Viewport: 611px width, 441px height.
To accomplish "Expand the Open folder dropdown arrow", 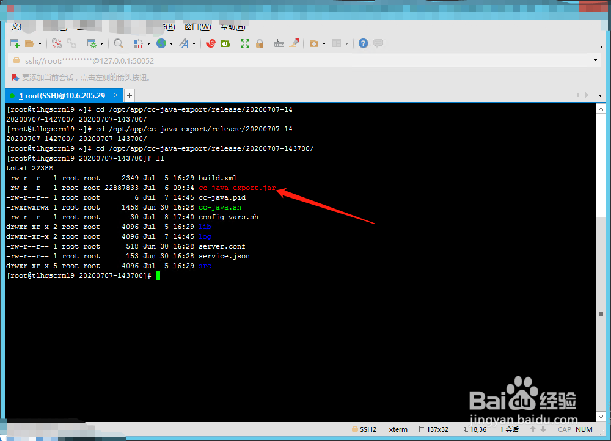I will 40,43.
